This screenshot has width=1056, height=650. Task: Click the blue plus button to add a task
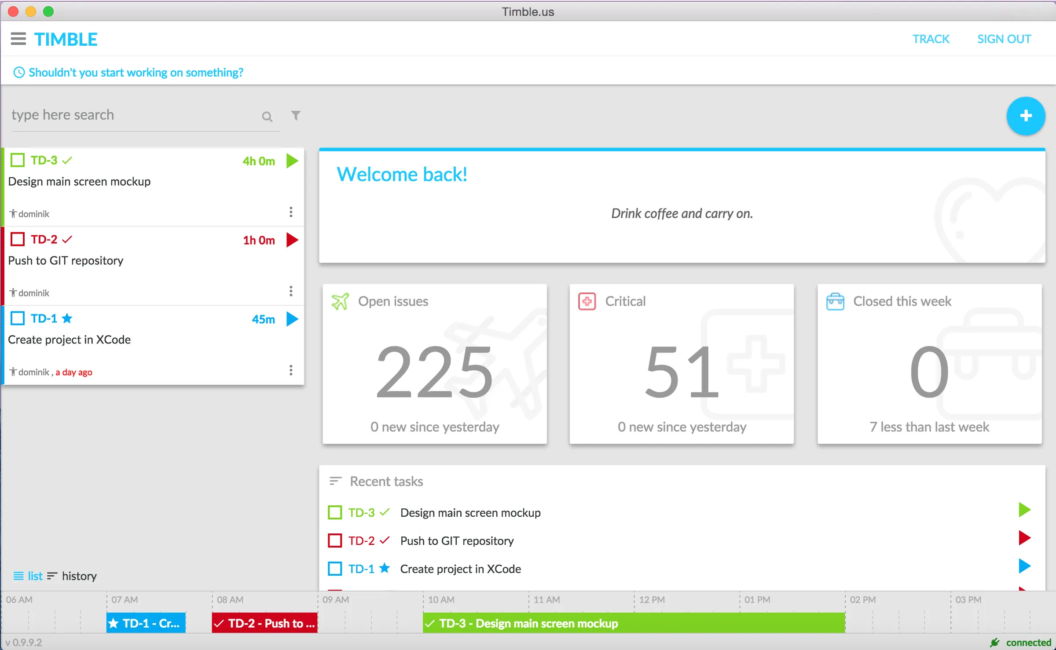click(x=1026, y=116)
